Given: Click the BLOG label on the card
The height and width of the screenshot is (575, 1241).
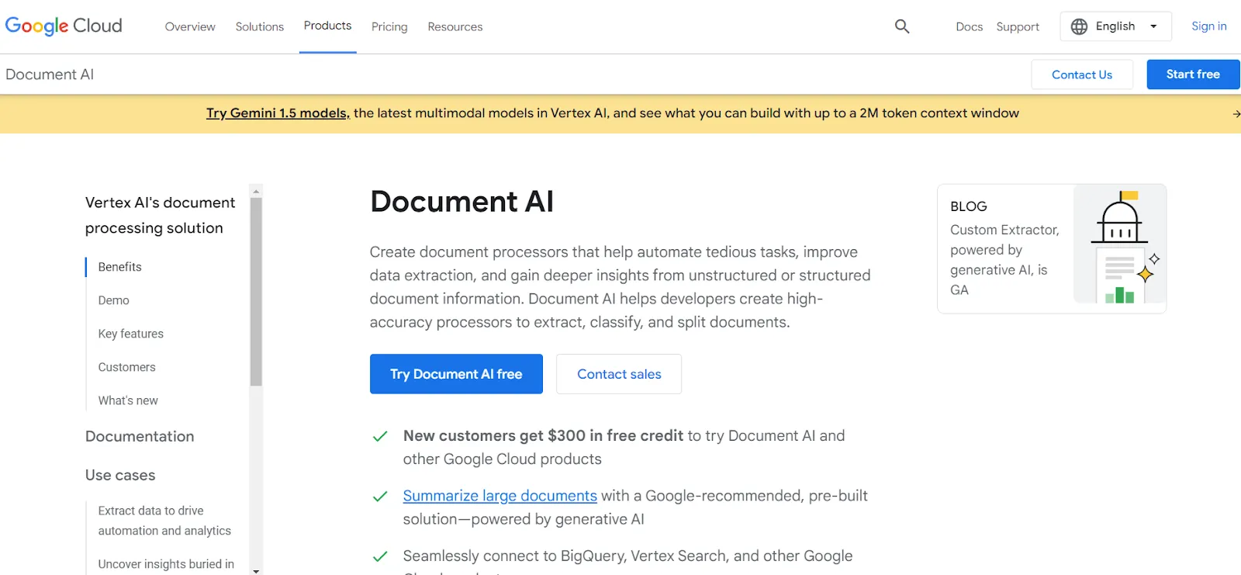Looking at the screenshot, I should [969, 206].
